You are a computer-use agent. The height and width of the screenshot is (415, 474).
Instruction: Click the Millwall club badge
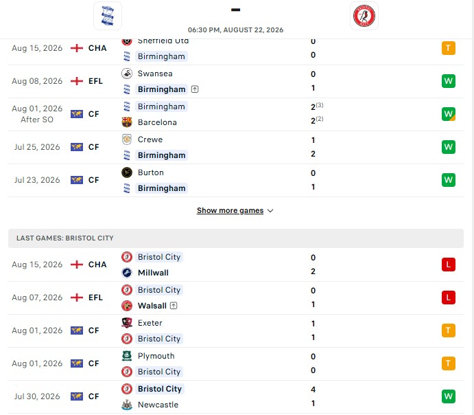[127, 273]
